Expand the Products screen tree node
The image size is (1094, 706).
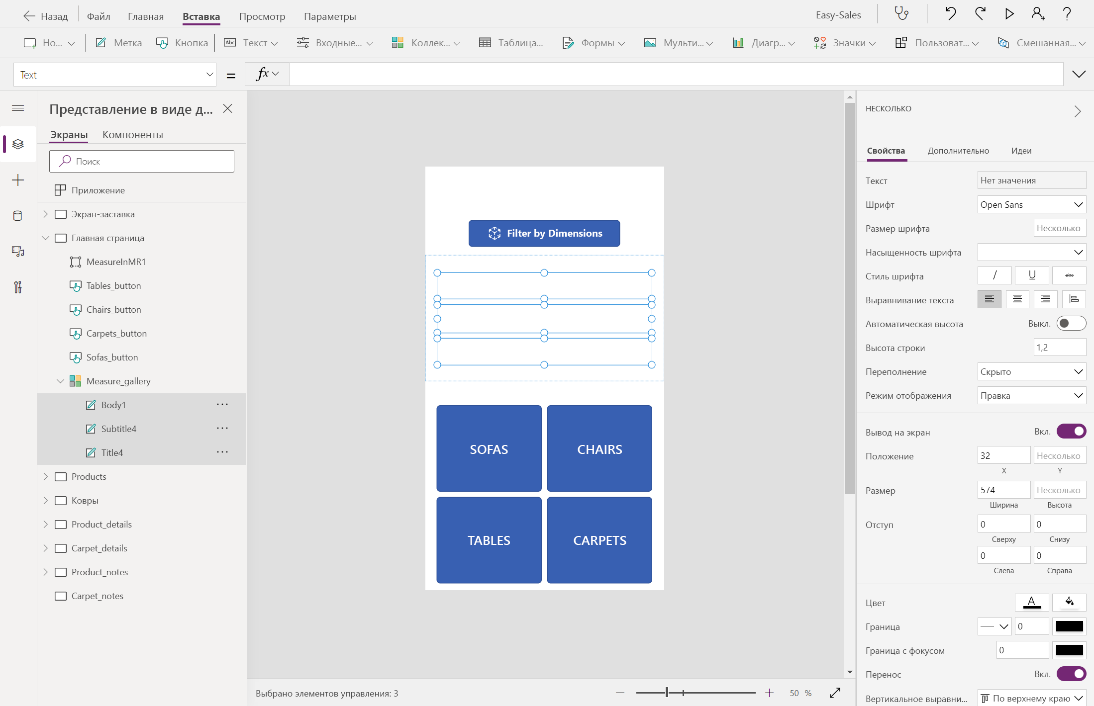pyautogui.click(x=46, y=476)
